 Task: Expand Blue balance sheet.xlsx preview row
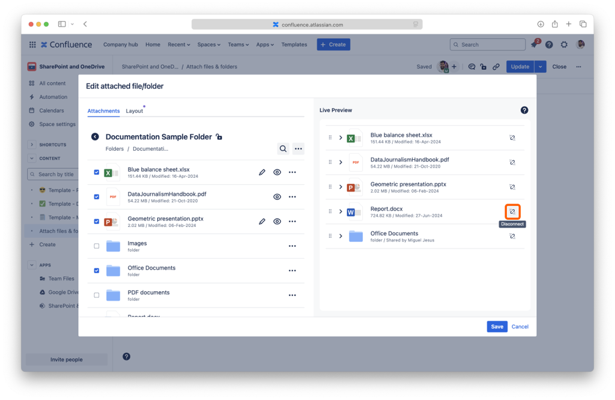(x=341, y=138)
